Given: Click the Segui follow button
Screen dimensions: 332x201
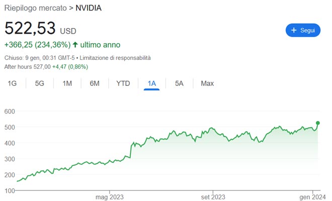Looking at the screenshot, I should (303, 30).
